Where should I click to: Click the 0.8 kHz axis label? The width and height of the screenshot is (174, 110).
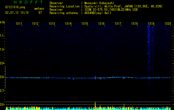(x=2, y=77)
